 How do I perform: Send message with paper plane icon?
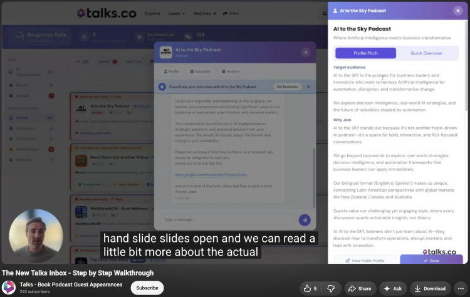(305, 220)
